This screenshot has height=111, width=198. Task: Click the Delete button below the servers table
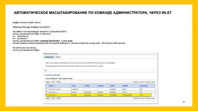point(58,98)
